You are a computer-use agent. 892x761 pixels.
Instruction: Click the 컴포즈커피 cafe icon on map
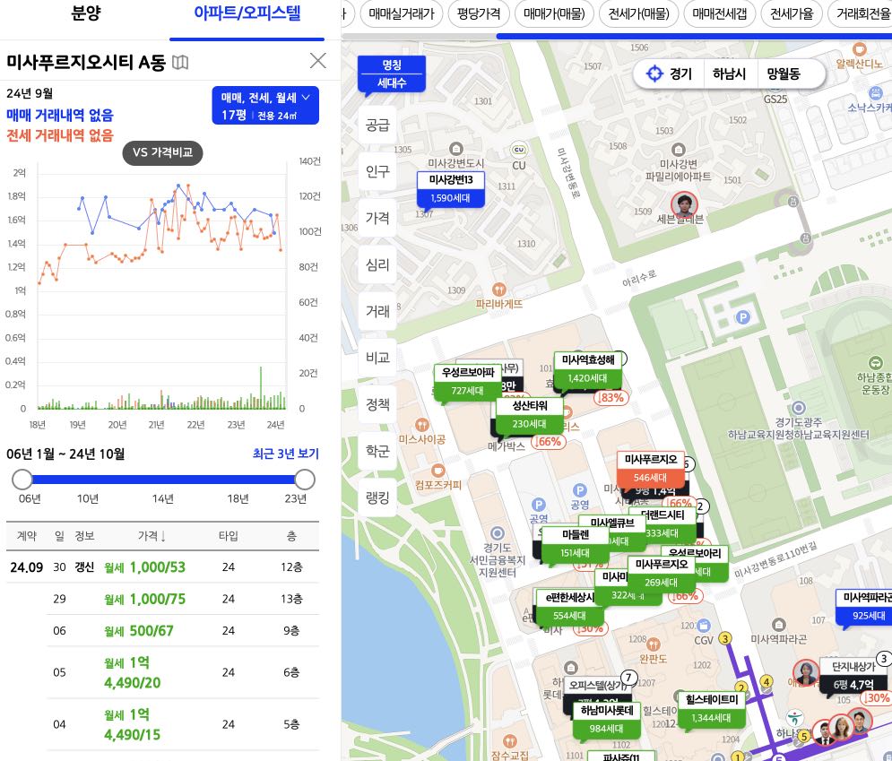click(438, 471)
